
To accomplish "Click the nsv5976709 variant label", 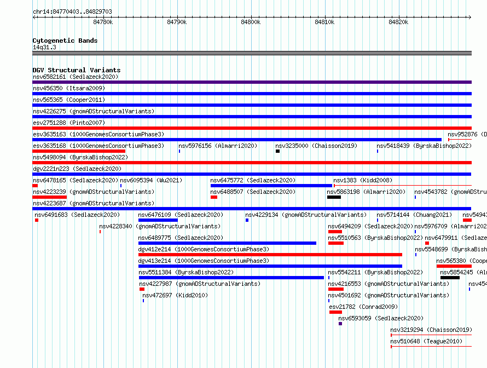I will tap(450, 226).
